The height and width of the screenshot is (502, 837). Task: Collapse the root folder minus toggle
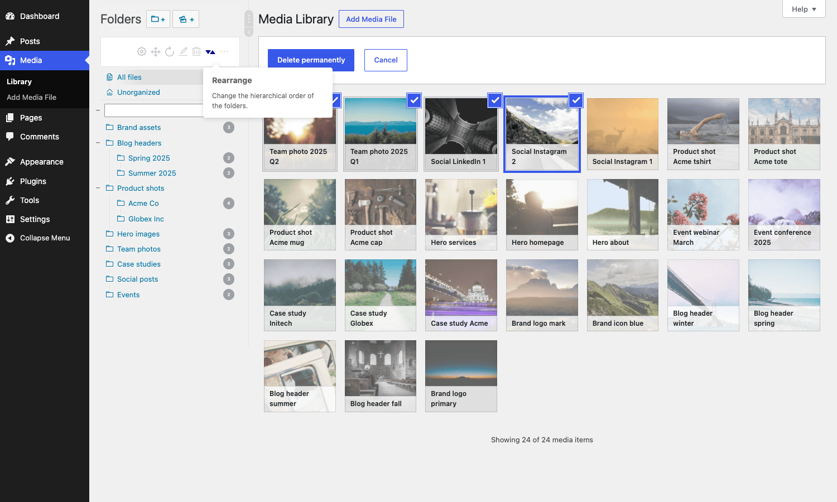pyautogui.click(x=98, y=110)
